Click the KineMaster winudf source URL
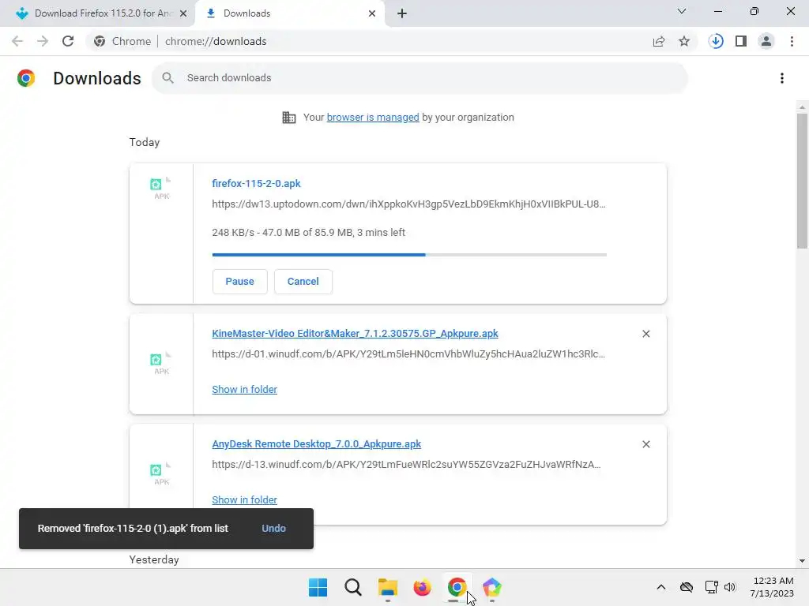 pyautogui.click(x=408, y=354)
